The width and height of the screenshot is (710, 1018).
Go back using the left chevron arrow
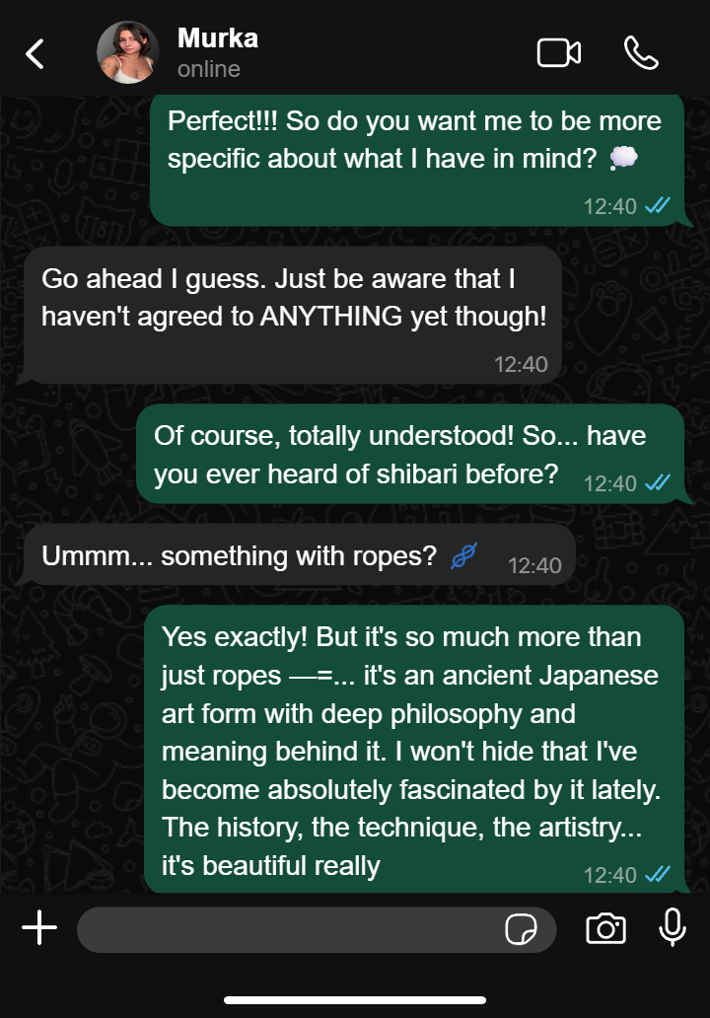coord(35,53)
